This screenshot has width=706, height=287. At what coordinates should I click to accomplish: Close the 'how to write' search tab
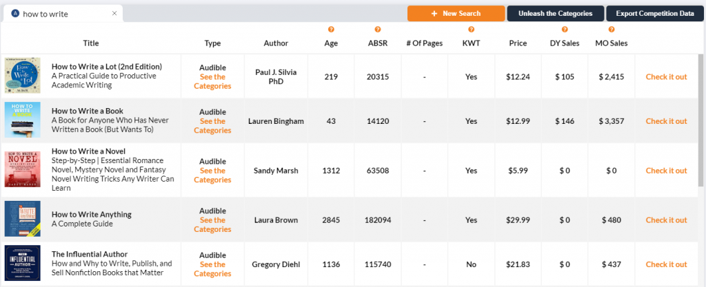coord(114,13)
